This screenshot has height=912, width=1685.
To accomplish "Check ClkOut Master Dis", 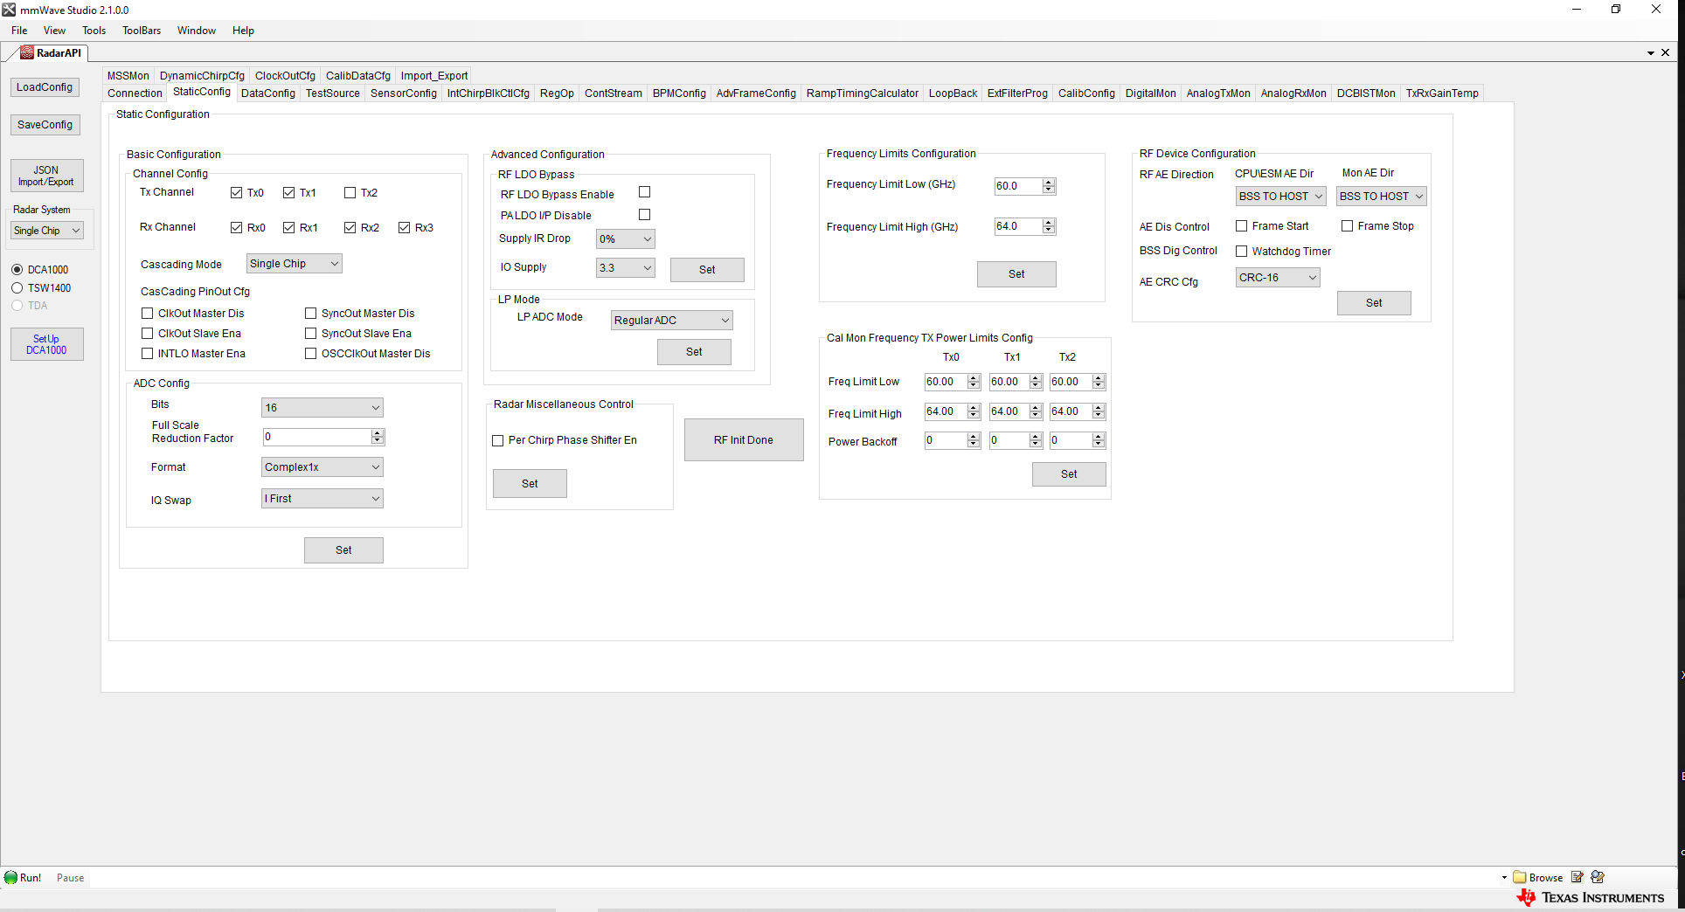I will (x=147, y=313).
